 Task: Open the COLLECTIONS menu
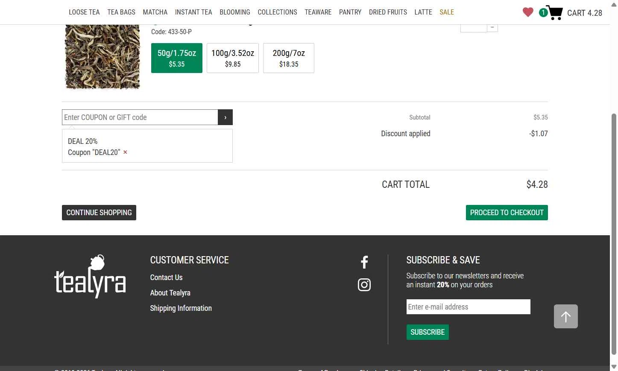tap(277, 12)
